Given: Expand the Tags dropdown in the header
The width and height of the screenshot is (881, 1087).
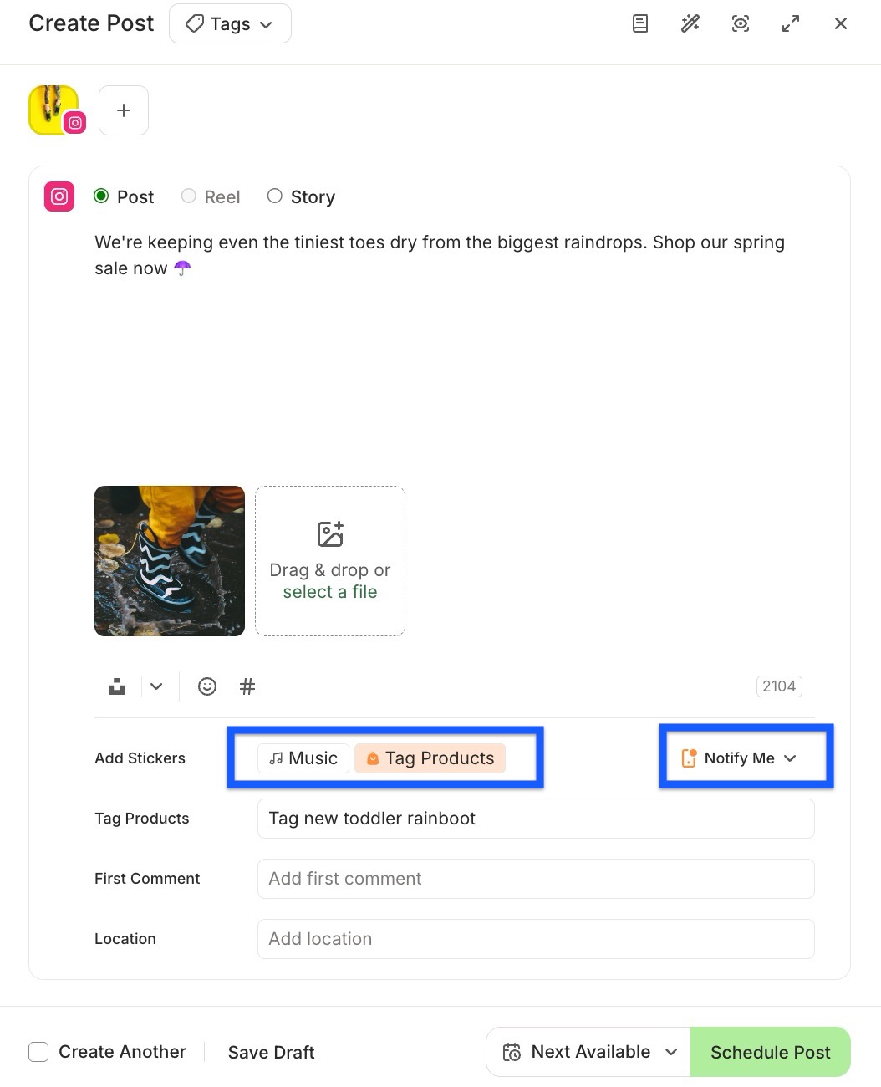Looking at the screenshot, I should click(230, 23).
